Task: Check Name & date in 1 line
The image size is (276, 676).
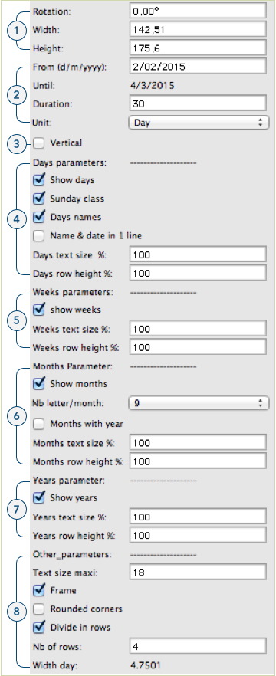Action: coord(39,236)
